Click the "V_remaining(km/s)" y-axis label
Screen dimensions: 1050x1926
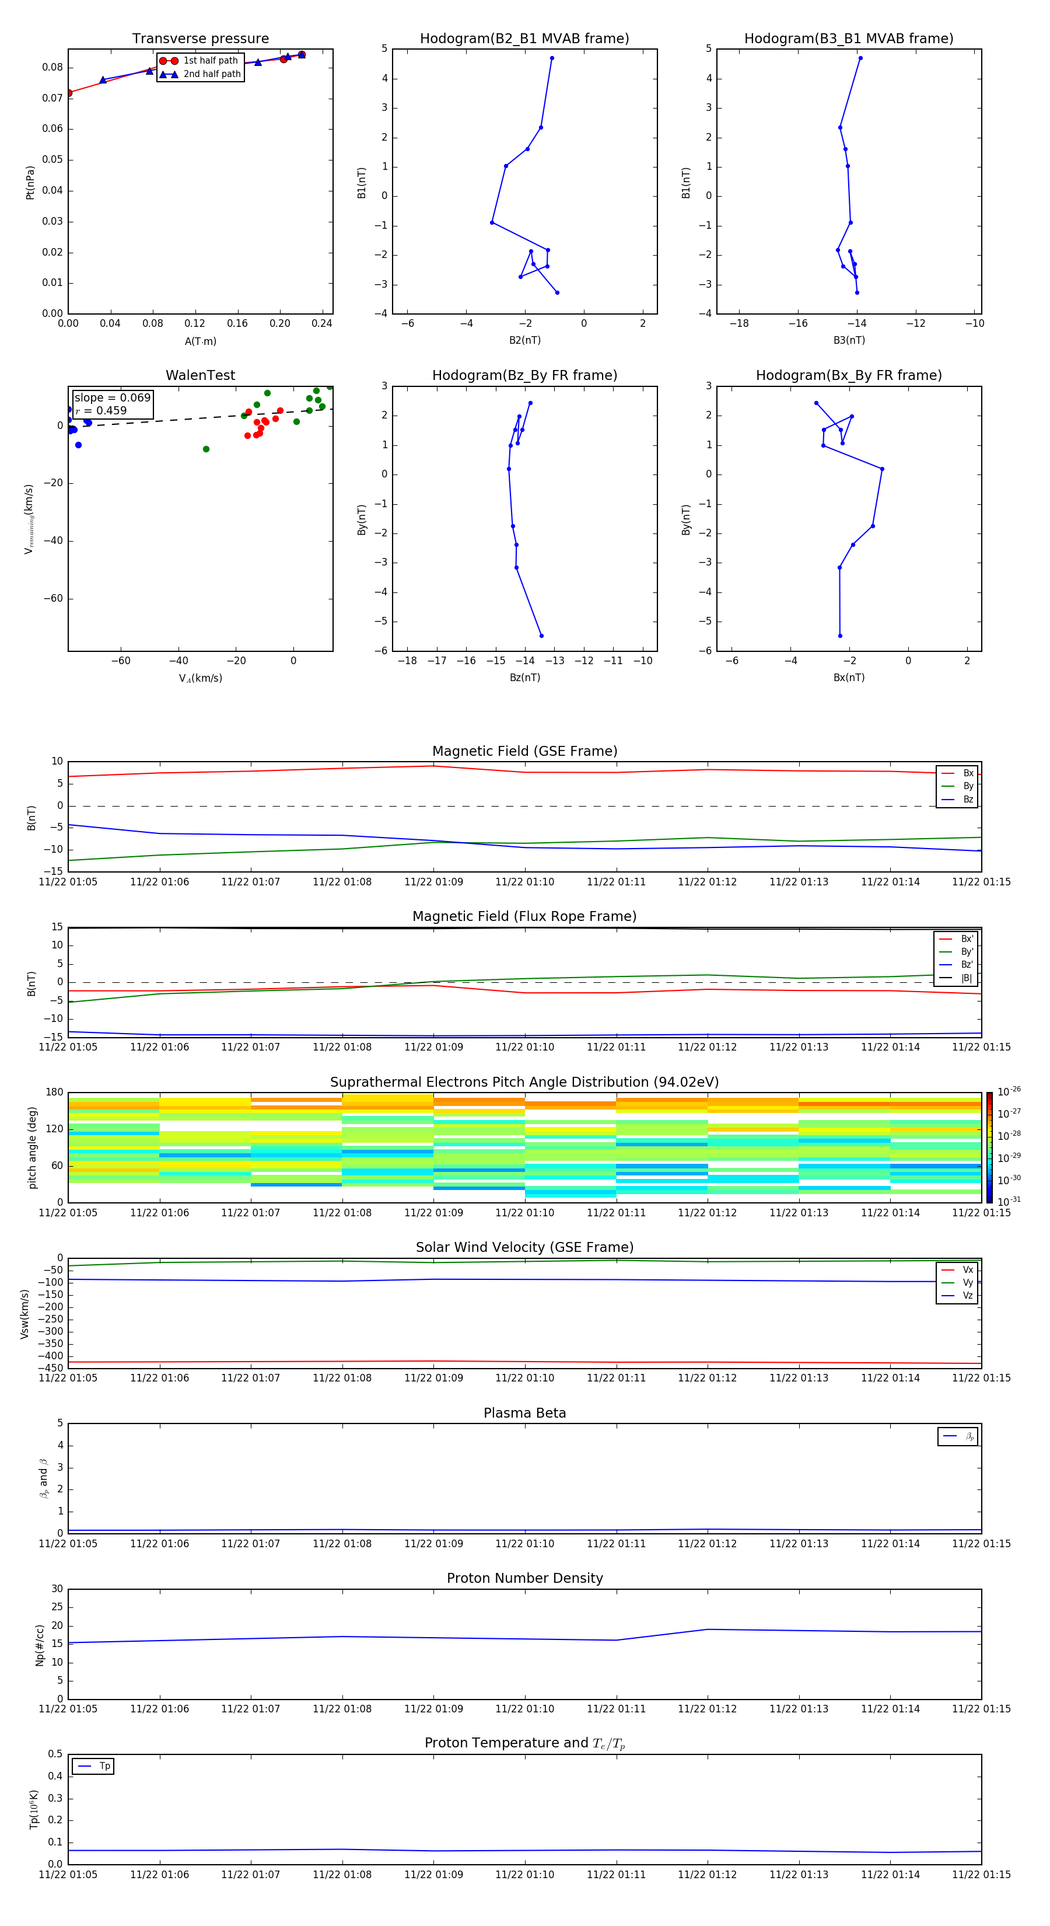click(x=29, y=519)
